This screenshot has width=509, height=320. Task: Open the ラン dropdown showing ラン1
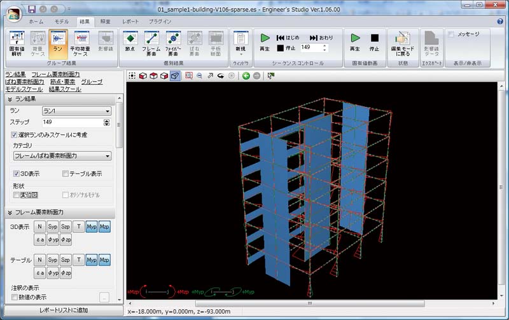click(73, 111)
